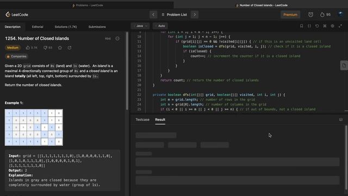Click the reset code icon
This screenshot has width=348, height=196.
pos(317,26)
